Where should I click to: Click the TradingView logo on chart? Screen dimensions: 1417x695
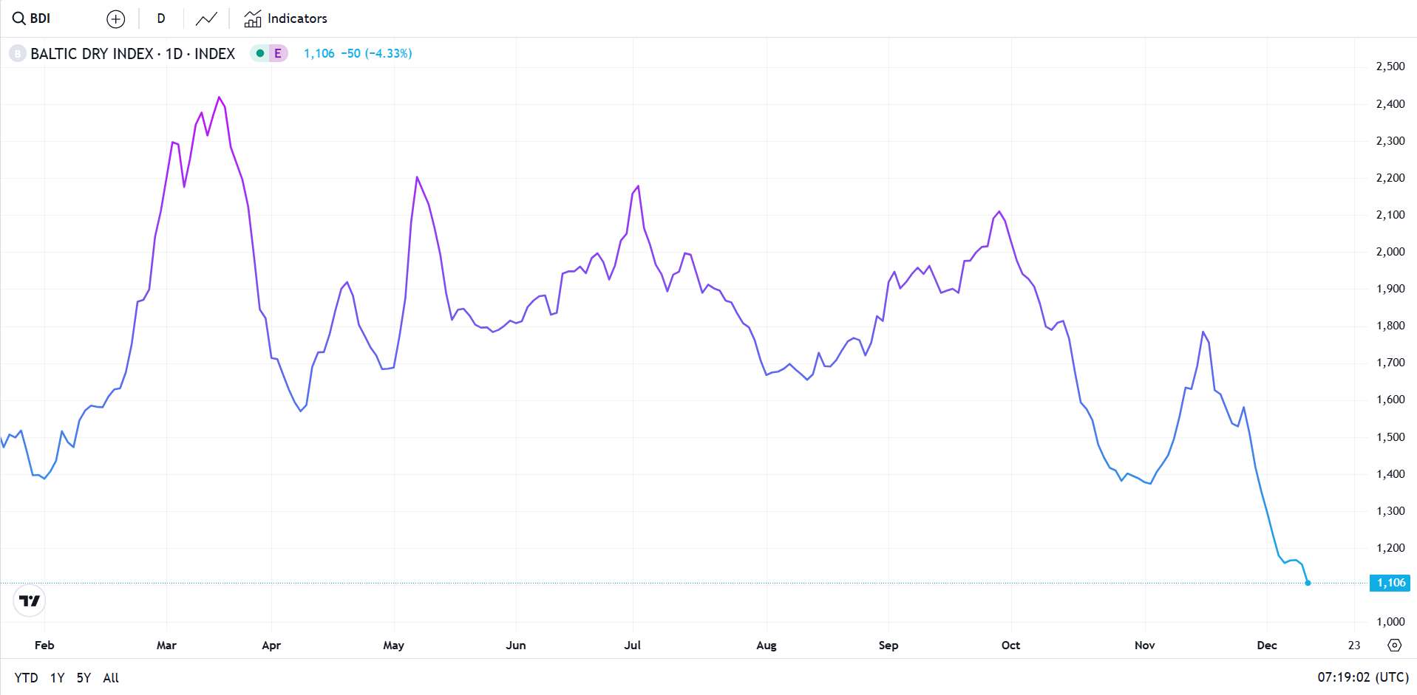coord(30,601)
